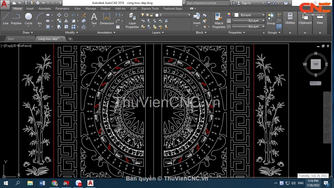This screenshot has height=188, width=334.
Task: Toggle Group Selection on/off button
Action: click(x=279, y=27)
